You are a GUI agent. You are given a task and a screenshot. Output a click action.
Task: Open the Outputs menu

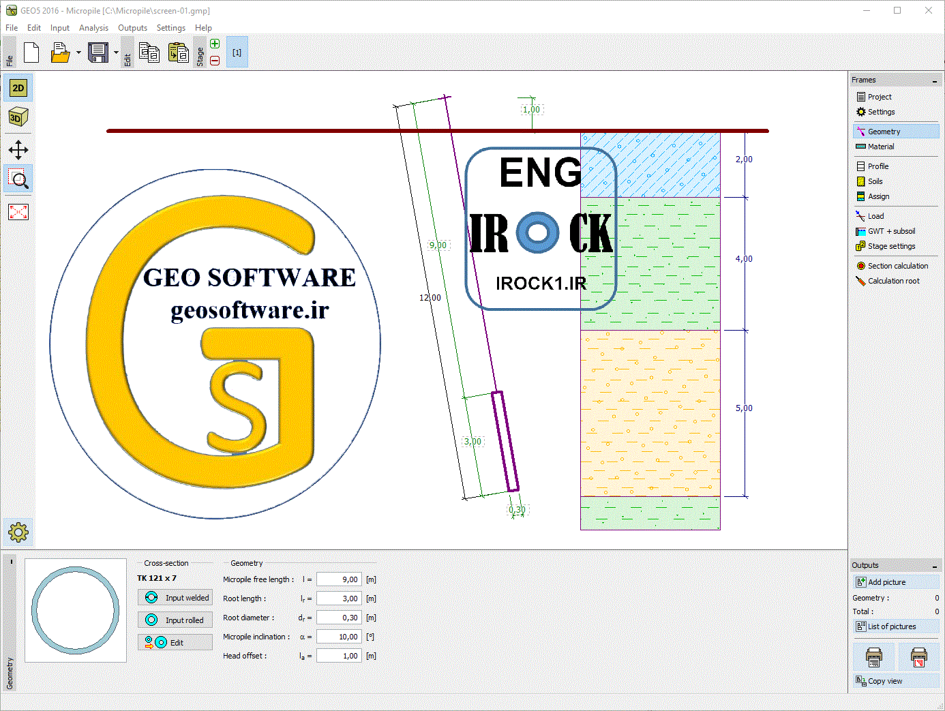click(x=132, y=28)
